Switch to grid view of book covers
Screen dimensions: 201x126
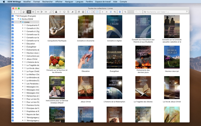29,12
